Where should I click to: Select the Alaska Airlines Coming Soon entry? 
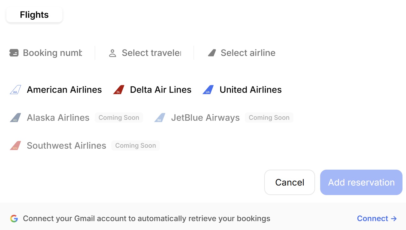[58, 118]
